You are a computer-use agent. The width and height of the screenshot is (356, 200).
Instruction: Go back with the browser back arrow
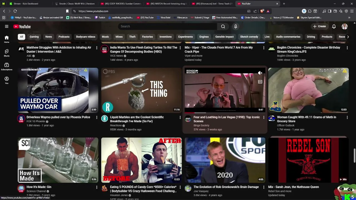4,11
